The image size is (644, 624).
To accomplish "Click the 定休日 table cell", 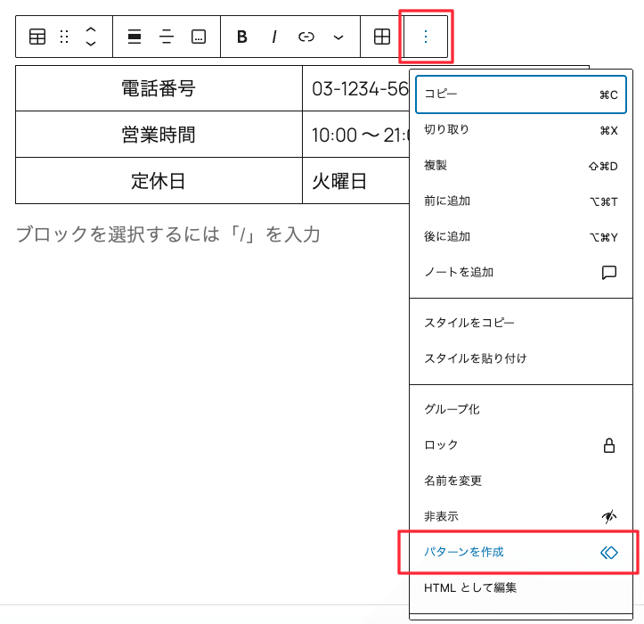I will 159,181.
